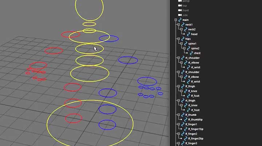
Task: Pick the rt_wrist curve icon
Action: click(188, 67)
